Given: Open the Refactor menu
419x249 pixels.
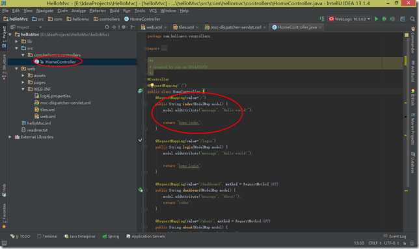Looking at the screenshot, I should point(98,10).
